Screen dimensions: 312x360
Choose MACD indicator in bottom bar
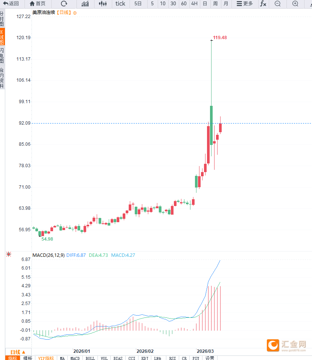pyautogui.click(x=75, y=358)
